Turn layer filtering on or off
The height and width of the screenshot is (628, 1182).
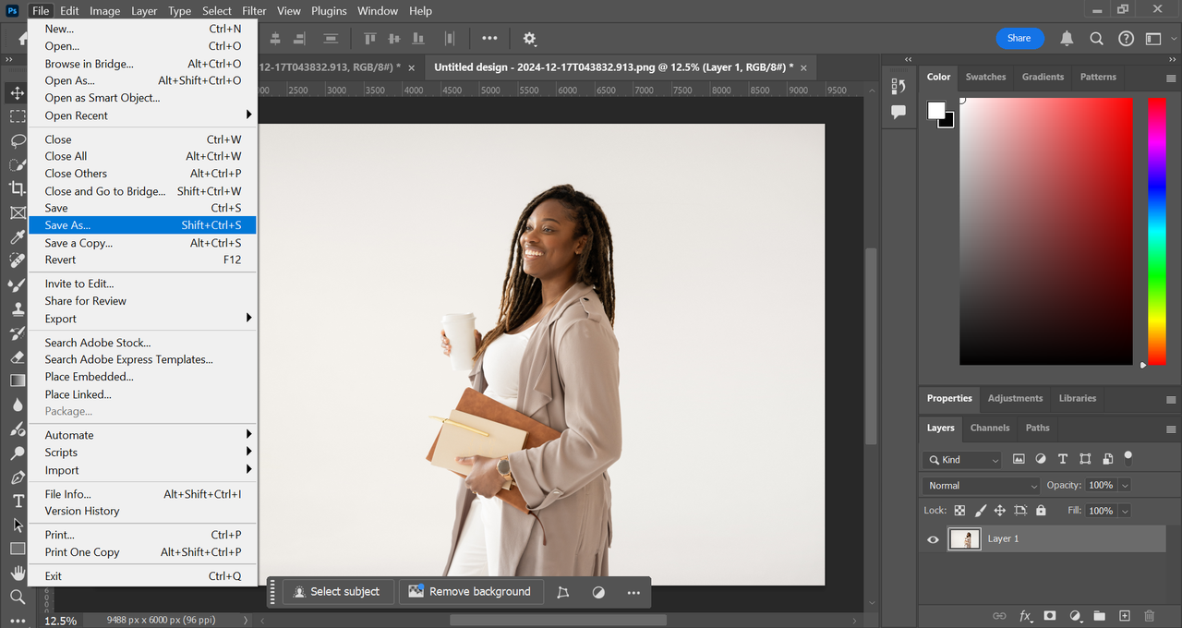click(x=1128, y=457)
